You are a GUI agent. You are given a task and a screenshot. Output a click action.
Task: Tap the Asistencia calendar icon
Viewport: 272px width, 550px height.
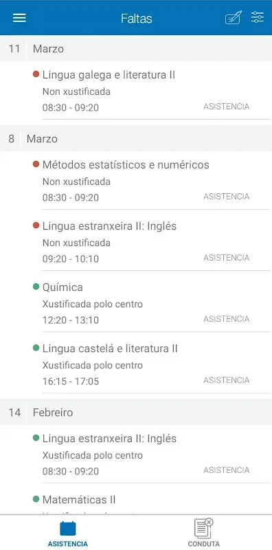pyautogui.click(x=67, y=528)
